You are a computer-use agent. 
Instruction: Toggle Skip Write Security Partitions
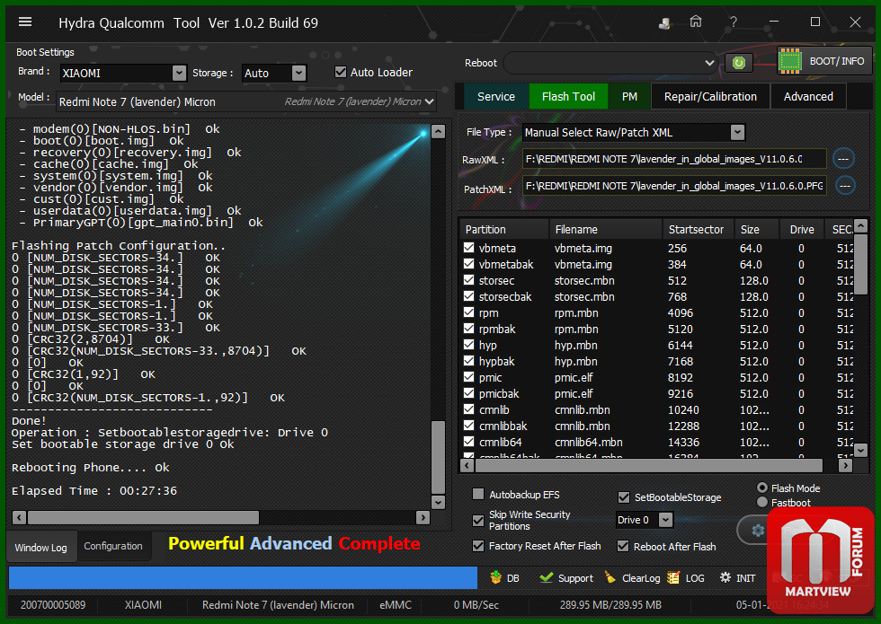click(478, 520)
